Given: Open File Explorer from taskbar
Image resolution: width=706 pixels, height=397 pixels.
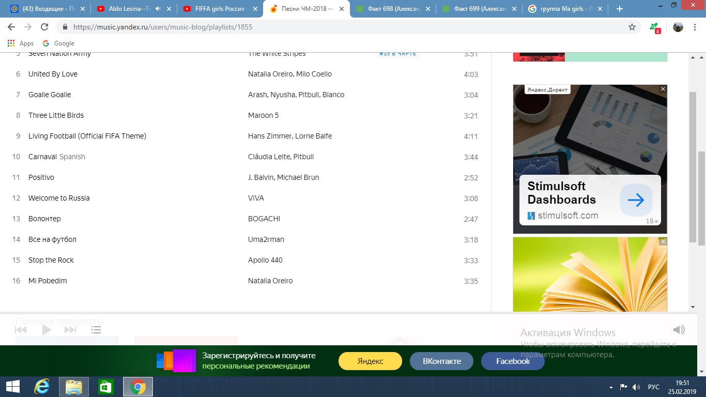Looking at the screenshot, I should pyautogui.click(x=74, y=387).
